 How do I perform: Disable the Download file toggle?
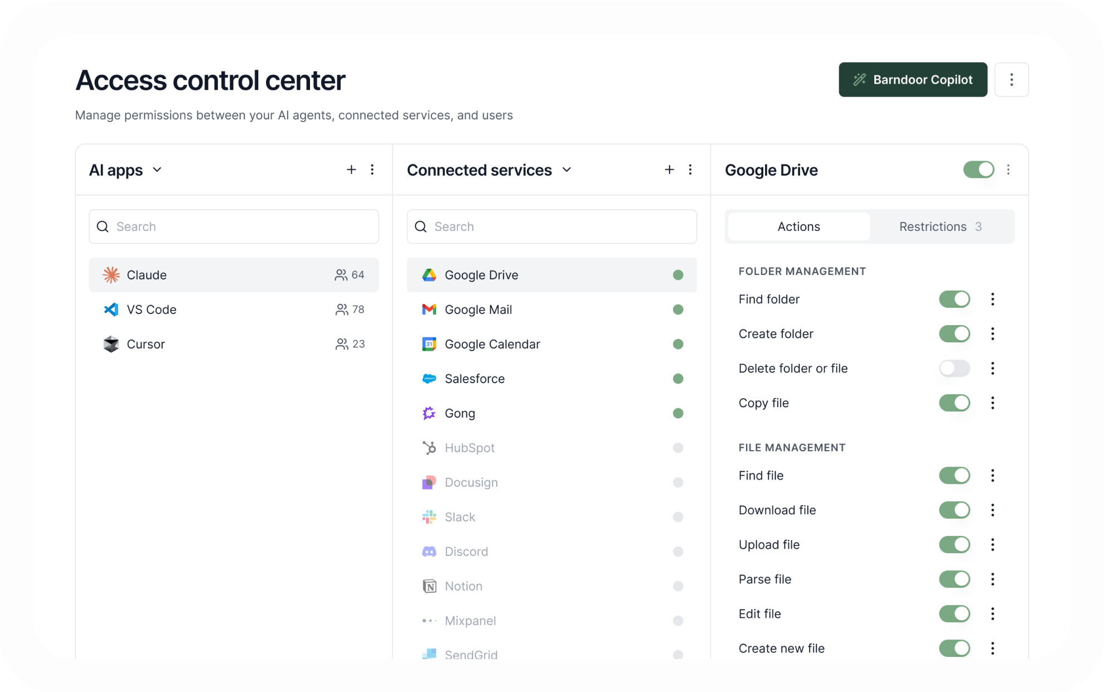pyautogui.click(x=954, y=510)
